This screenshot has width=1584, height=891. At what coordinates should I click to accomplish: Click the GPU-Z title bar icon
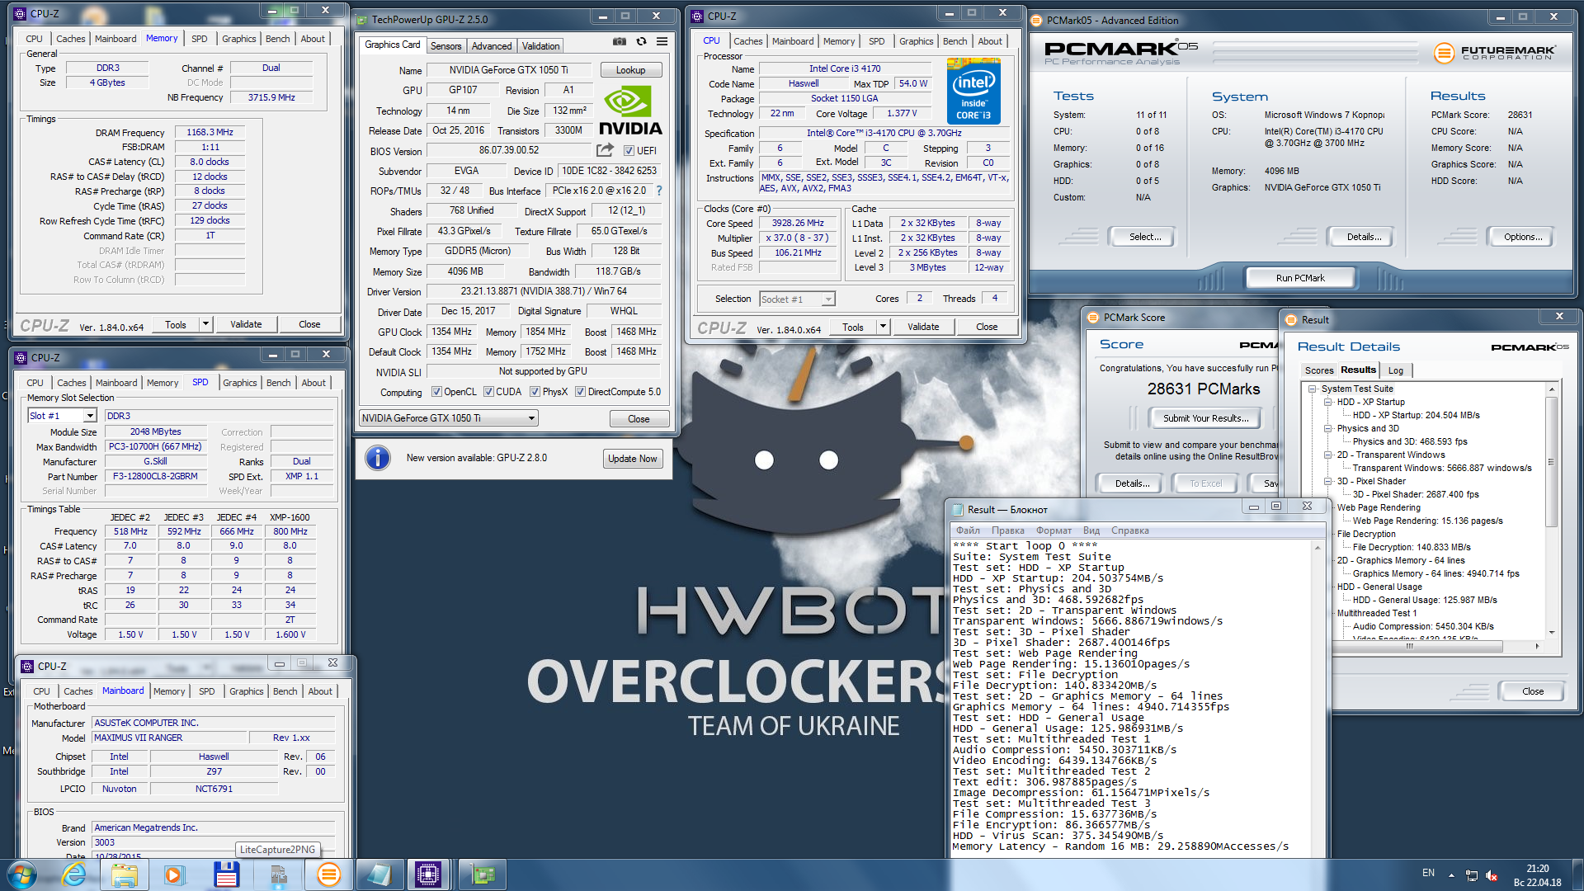[x=362, y=19]
